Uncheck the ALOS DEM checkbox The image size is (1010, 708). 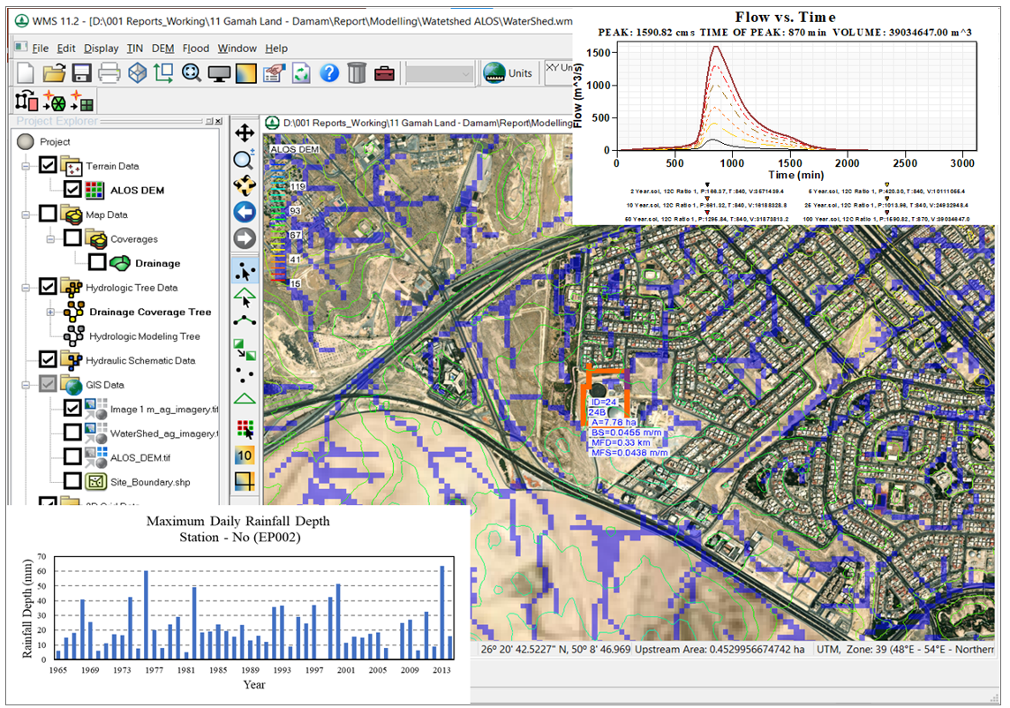(x=73, y=190)
